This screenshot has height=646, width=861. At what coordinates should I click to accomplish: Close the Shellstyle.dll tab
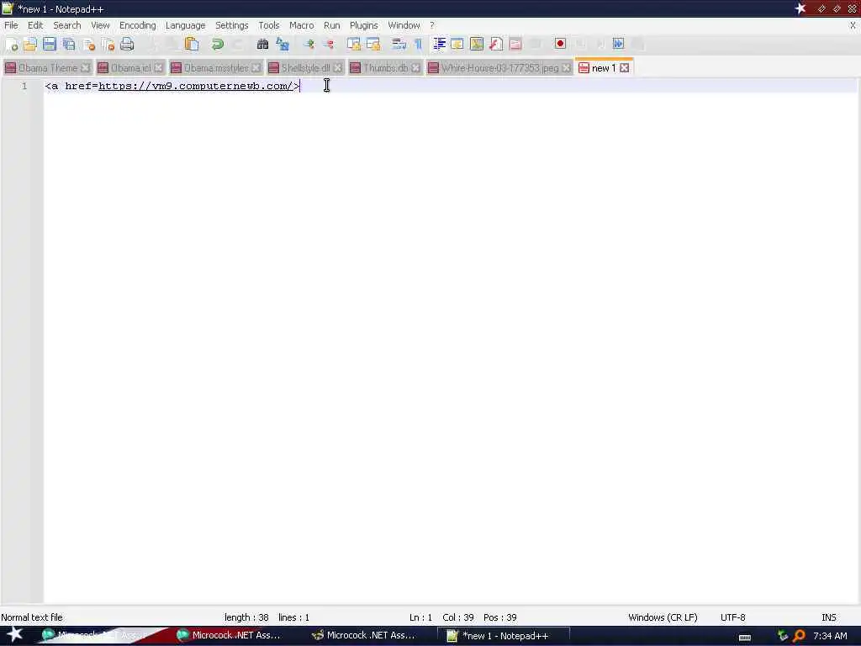(x=338, y=68)
